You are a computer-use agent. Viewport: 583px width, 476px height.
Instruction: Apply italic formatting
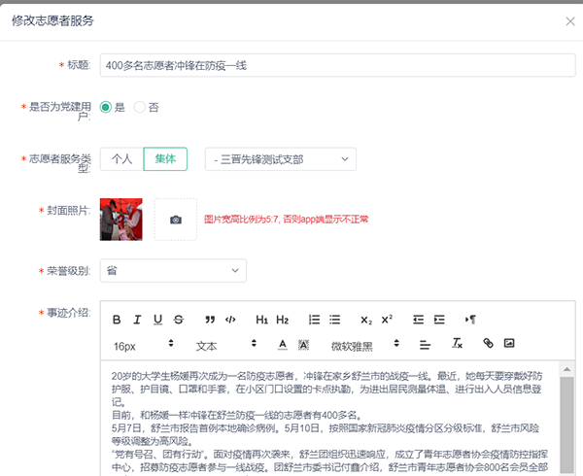click(x=138, y=319)
